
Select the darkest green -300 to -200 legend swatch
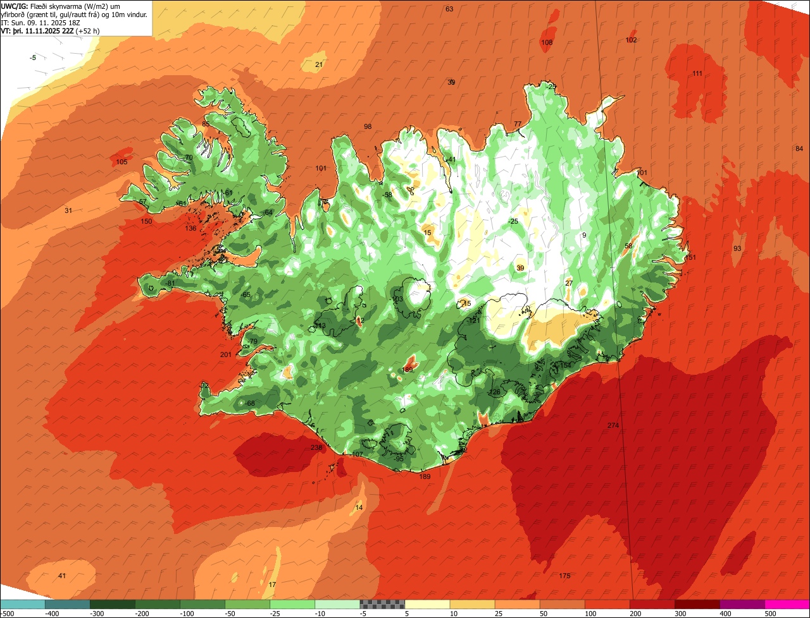[x=113, y=603]
